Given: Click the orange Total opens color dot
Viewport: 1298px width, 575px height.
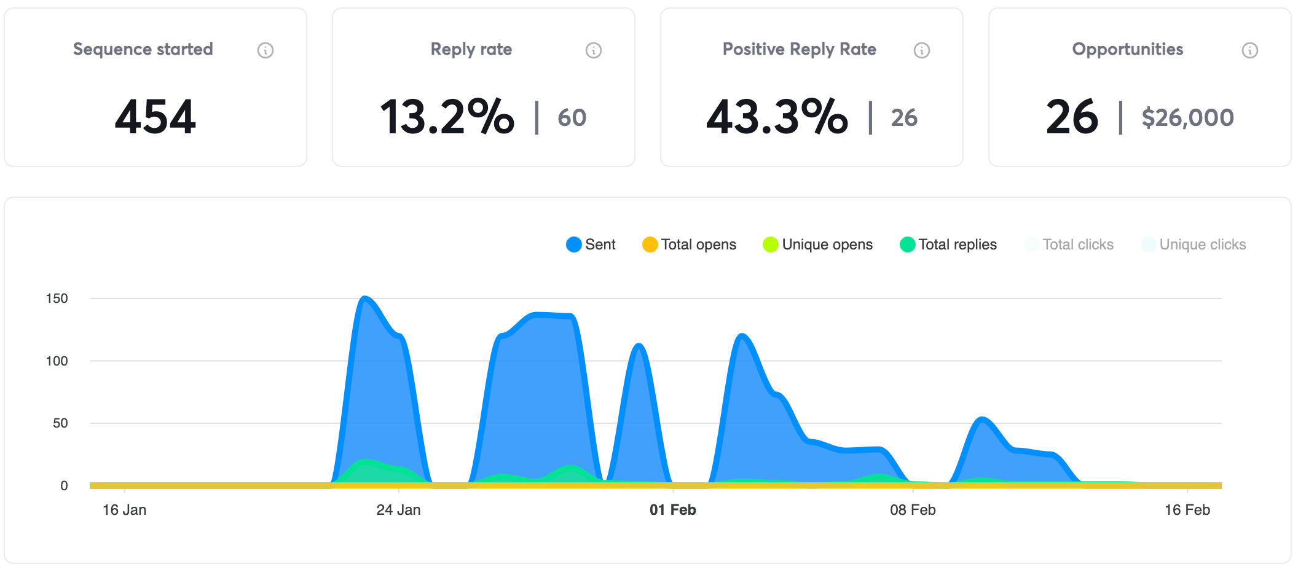Looking at the screenshot, I should click(650, 244).
